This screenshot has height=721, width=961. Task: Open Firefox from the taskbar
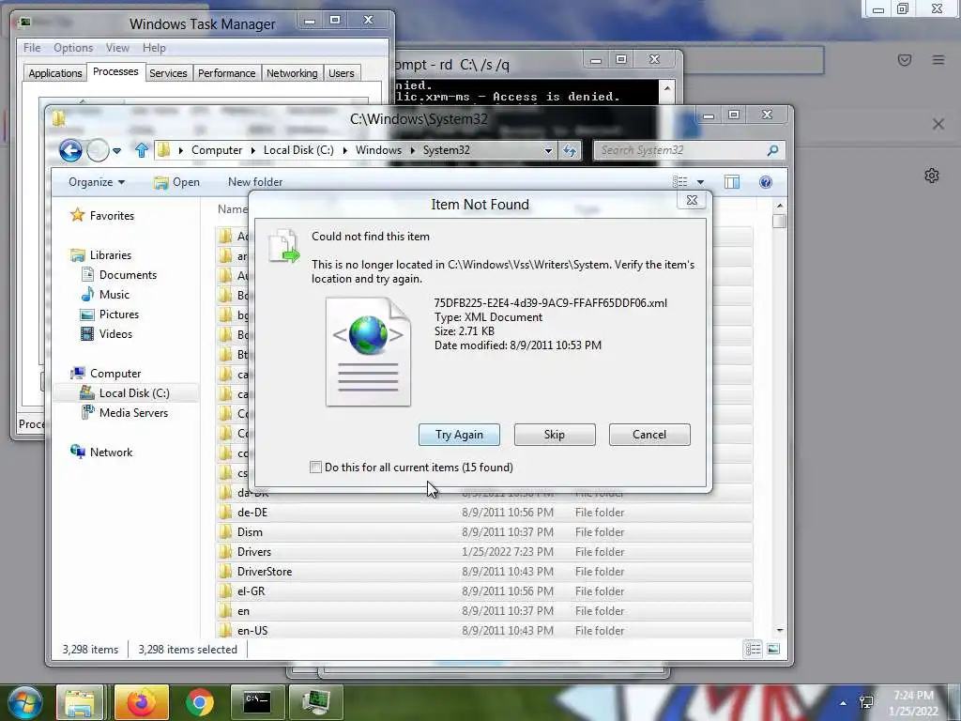point(141,702)
